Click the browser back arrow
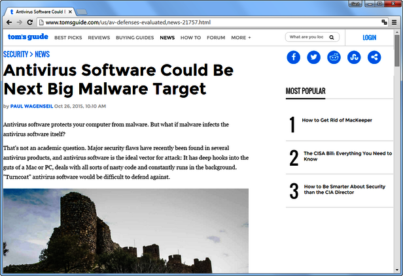 click(x=9, y=22)
